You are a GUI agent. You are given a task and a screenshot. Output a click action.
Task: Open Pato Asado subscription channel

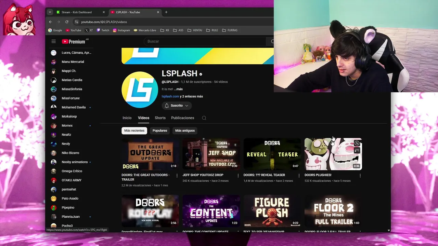tap(71, 199)
